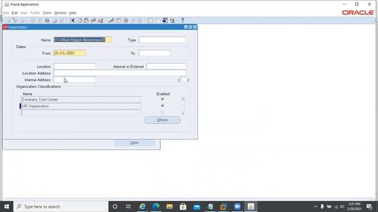
Task: Click the Translations globe toolbar icon
Action: [126, 21]
